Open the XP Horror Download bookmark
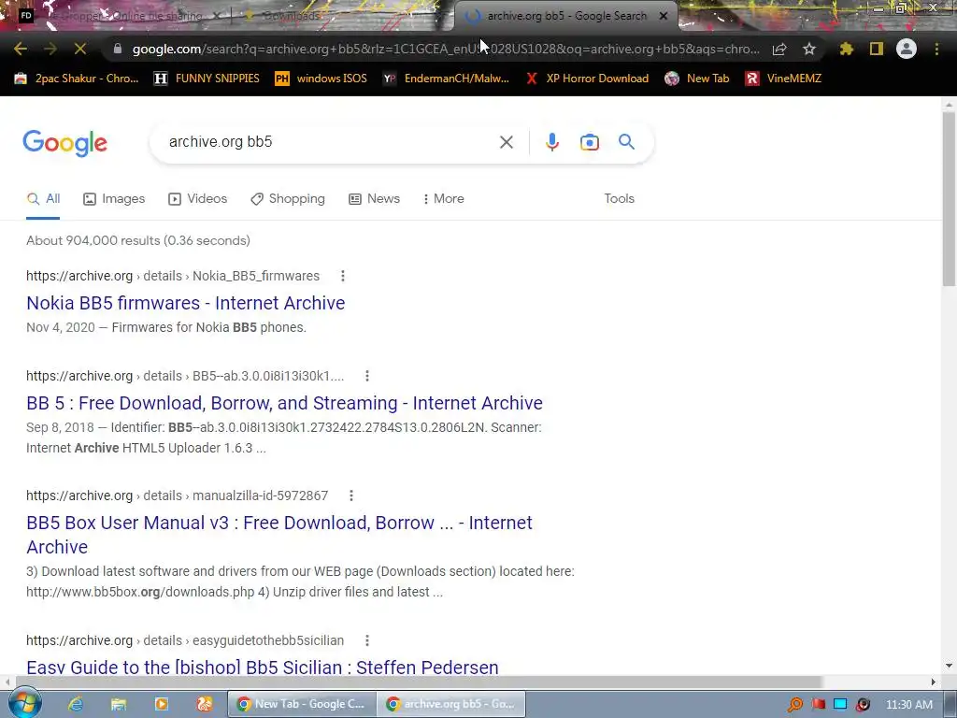The image size is (957, 718). [587, 79]
